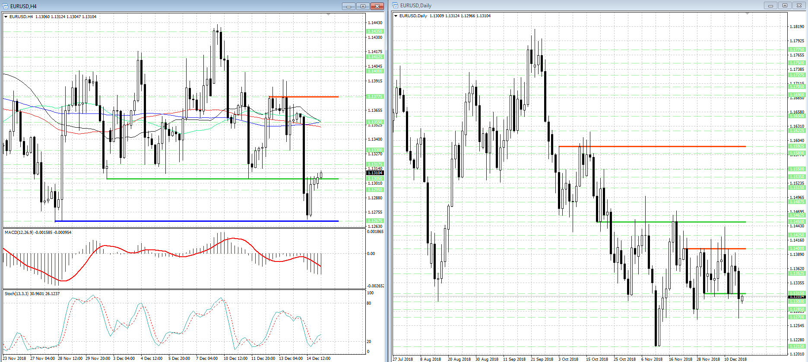Maximize the EURUSD,H4 chart window
Screen dimensions: 808x362
tap(363, 6)
